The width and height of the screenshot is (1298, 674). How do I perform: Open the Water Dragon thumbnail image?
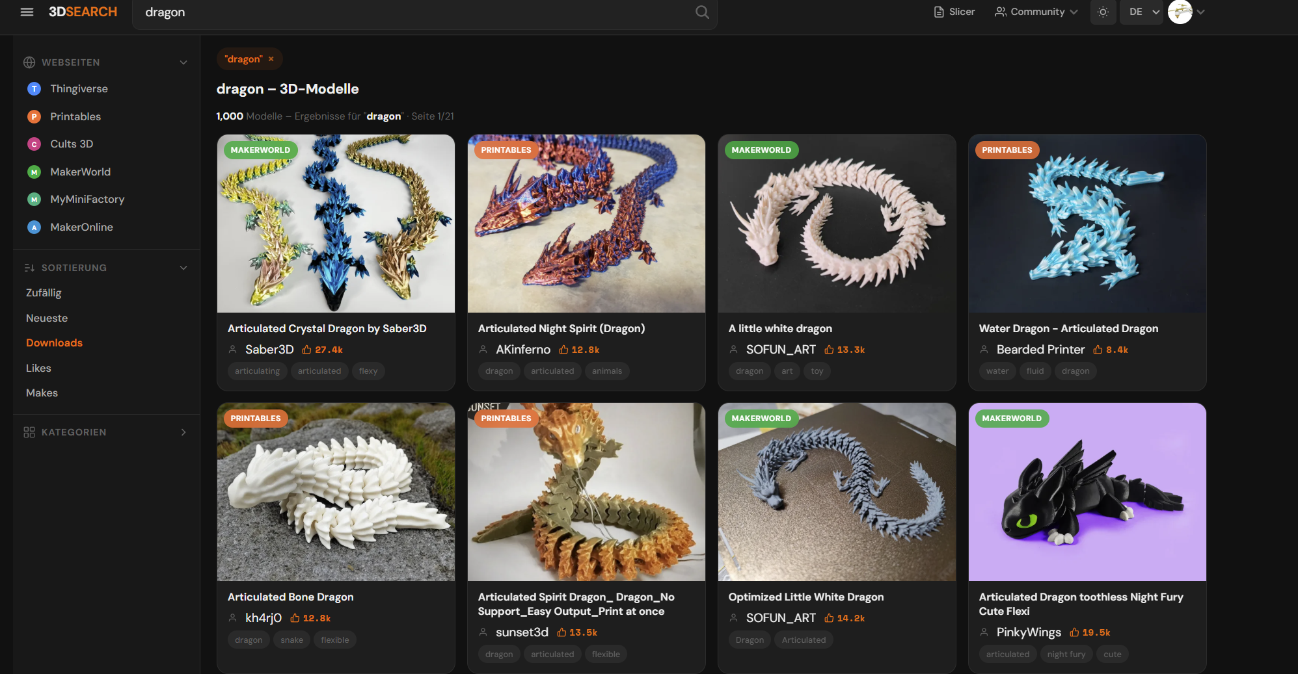[x=1087, y=224]
